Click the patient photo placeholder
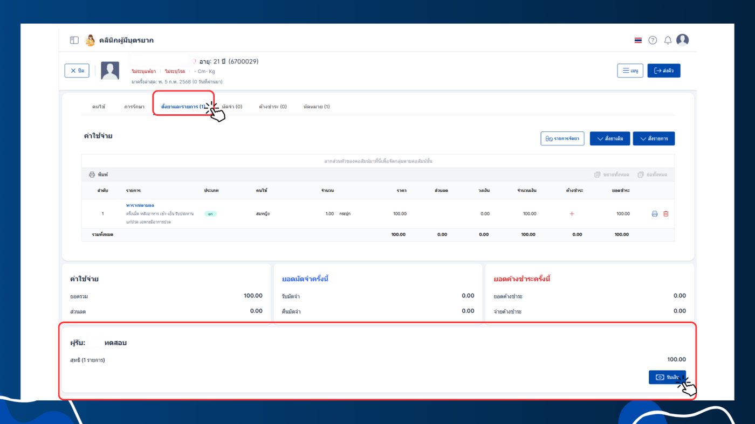The height and width of the screenshot is (424, 755). pos(110,71)
